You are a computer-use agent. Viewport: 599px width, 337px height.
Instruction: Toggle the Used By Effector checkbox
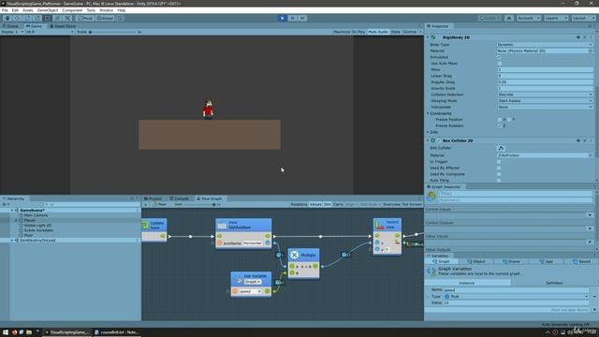499,168
